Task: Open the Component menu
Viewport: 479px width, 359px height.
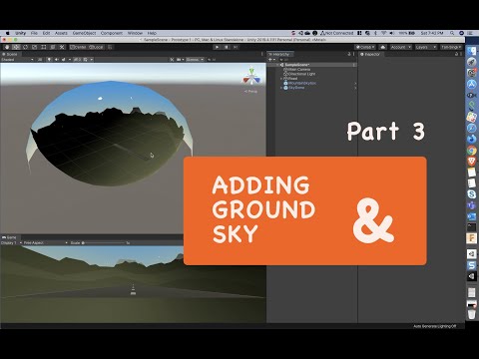Action: pos(112,33)
